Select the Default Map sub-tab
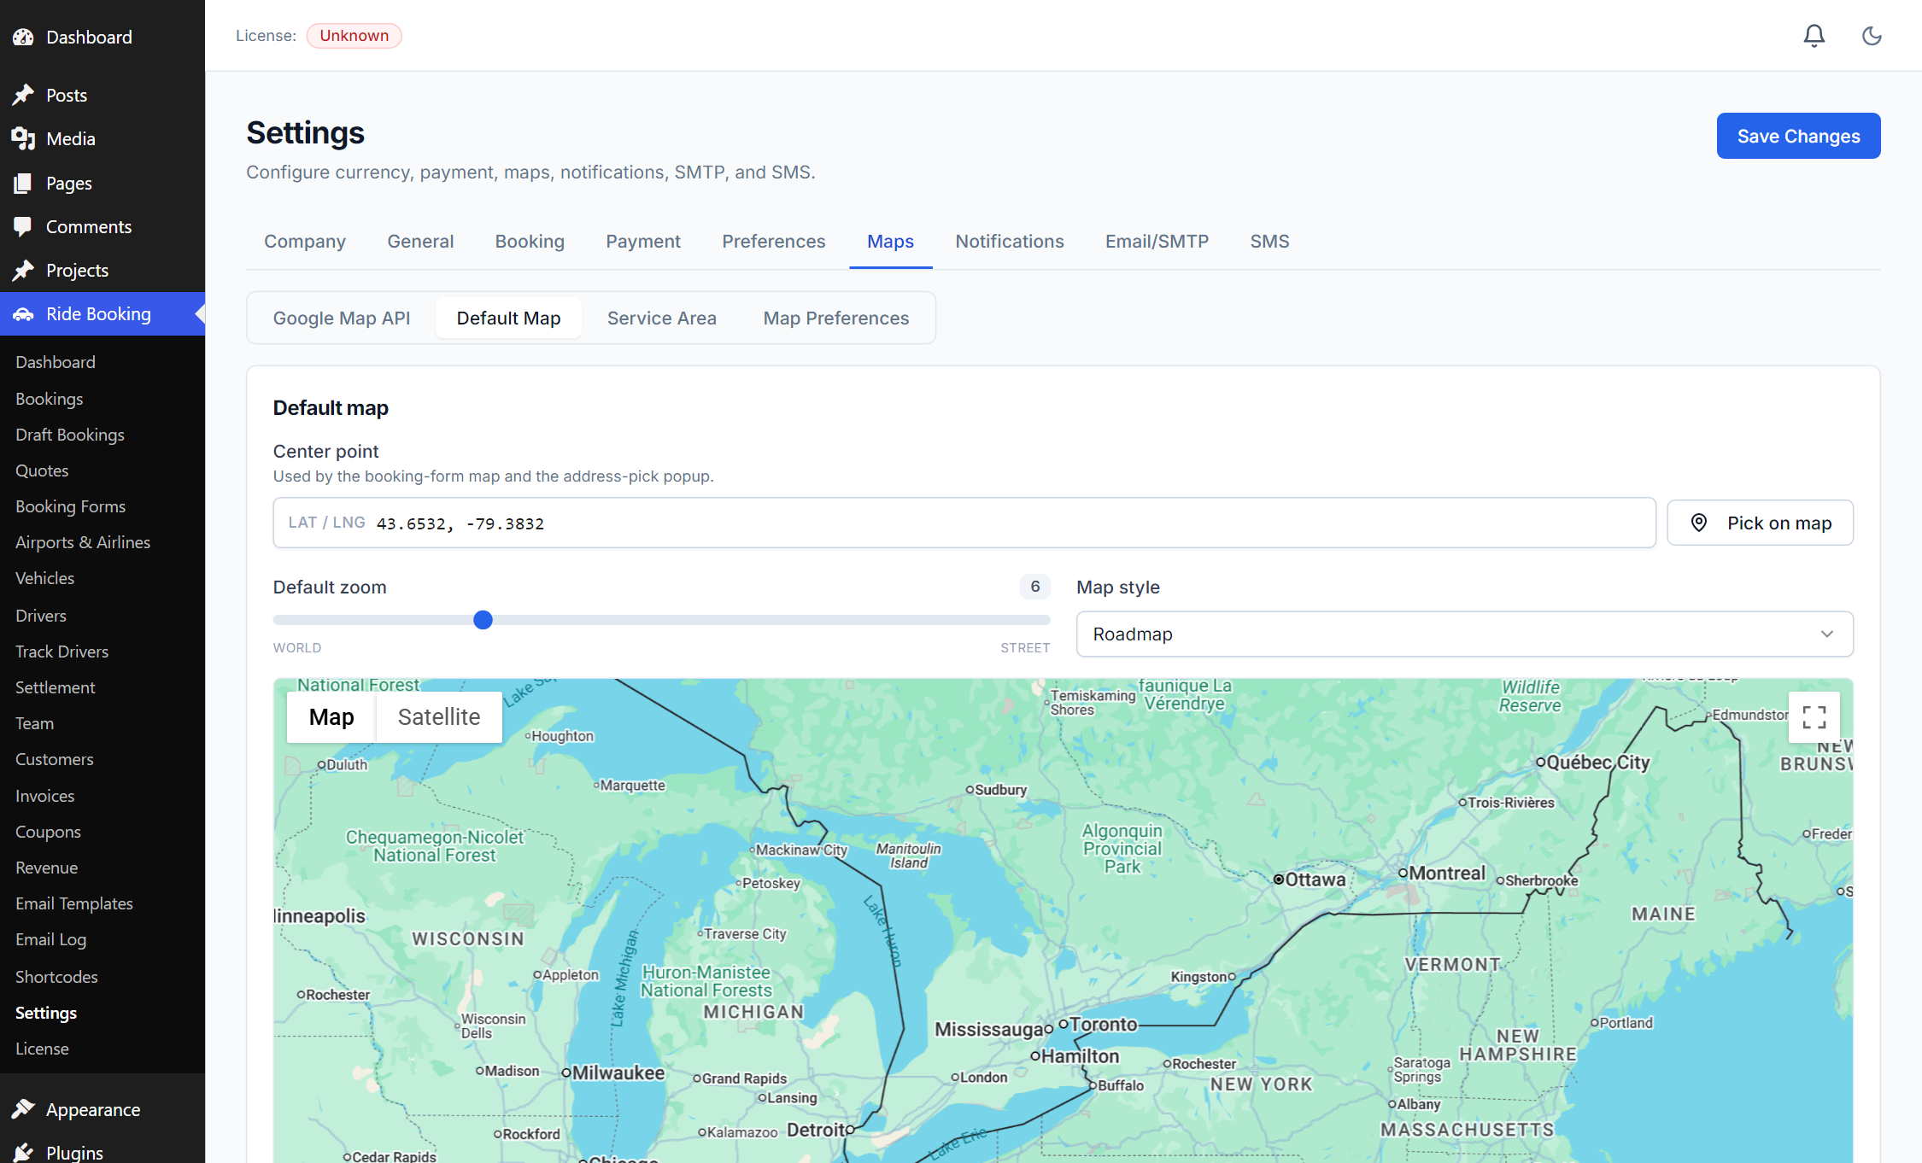 [x=508, y=318]
